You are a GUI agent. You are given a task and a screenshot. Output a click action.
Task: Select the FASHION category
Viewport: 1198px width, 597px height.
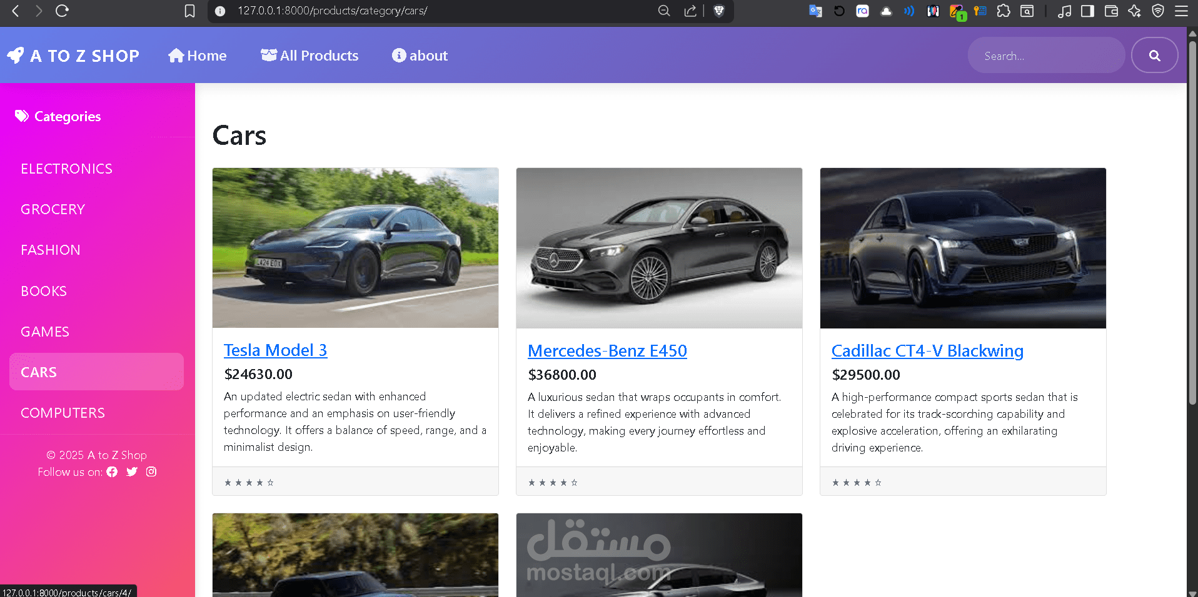pos(50,250)
